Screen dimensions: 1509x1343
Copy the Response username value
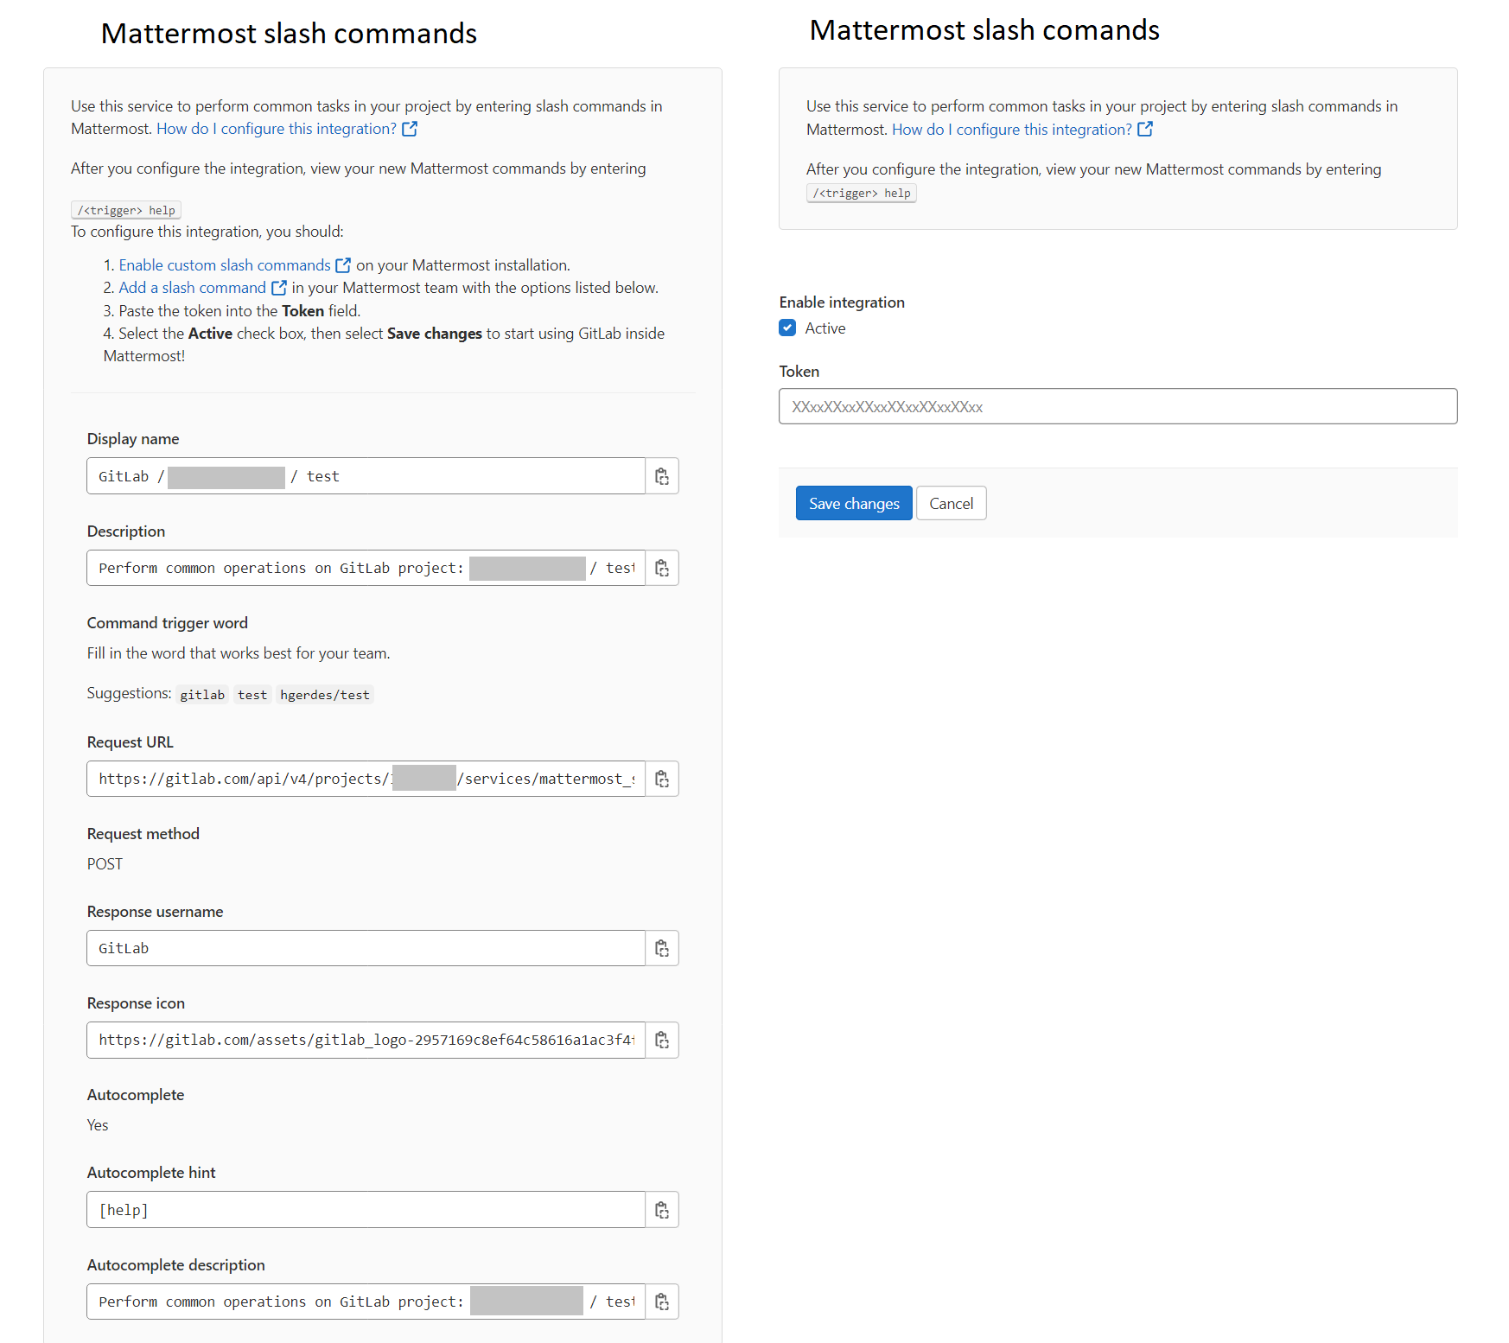pos(662,948)
